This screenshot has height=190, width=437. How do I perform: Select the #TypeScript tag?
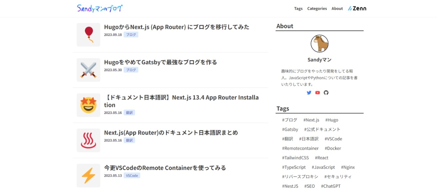pos(294,167)
